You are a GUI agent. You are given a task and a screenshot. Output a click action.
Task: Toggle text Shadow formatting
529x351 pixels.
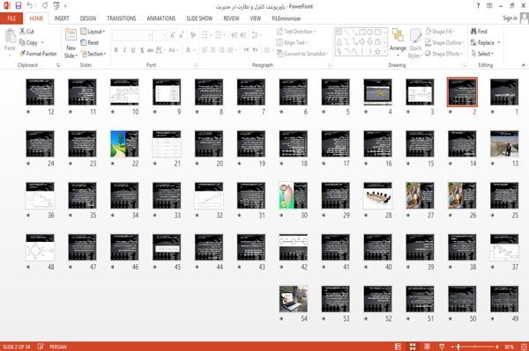pos(142,50)
